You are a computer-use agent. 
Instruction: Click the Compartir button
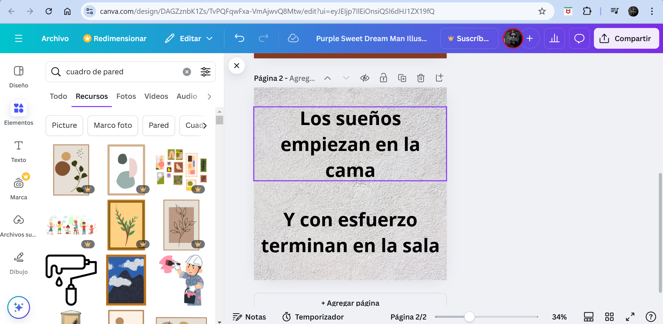(x=626, y=38)
